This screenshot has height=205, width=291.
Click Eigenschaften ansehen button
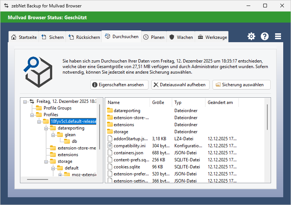(119, 85)
